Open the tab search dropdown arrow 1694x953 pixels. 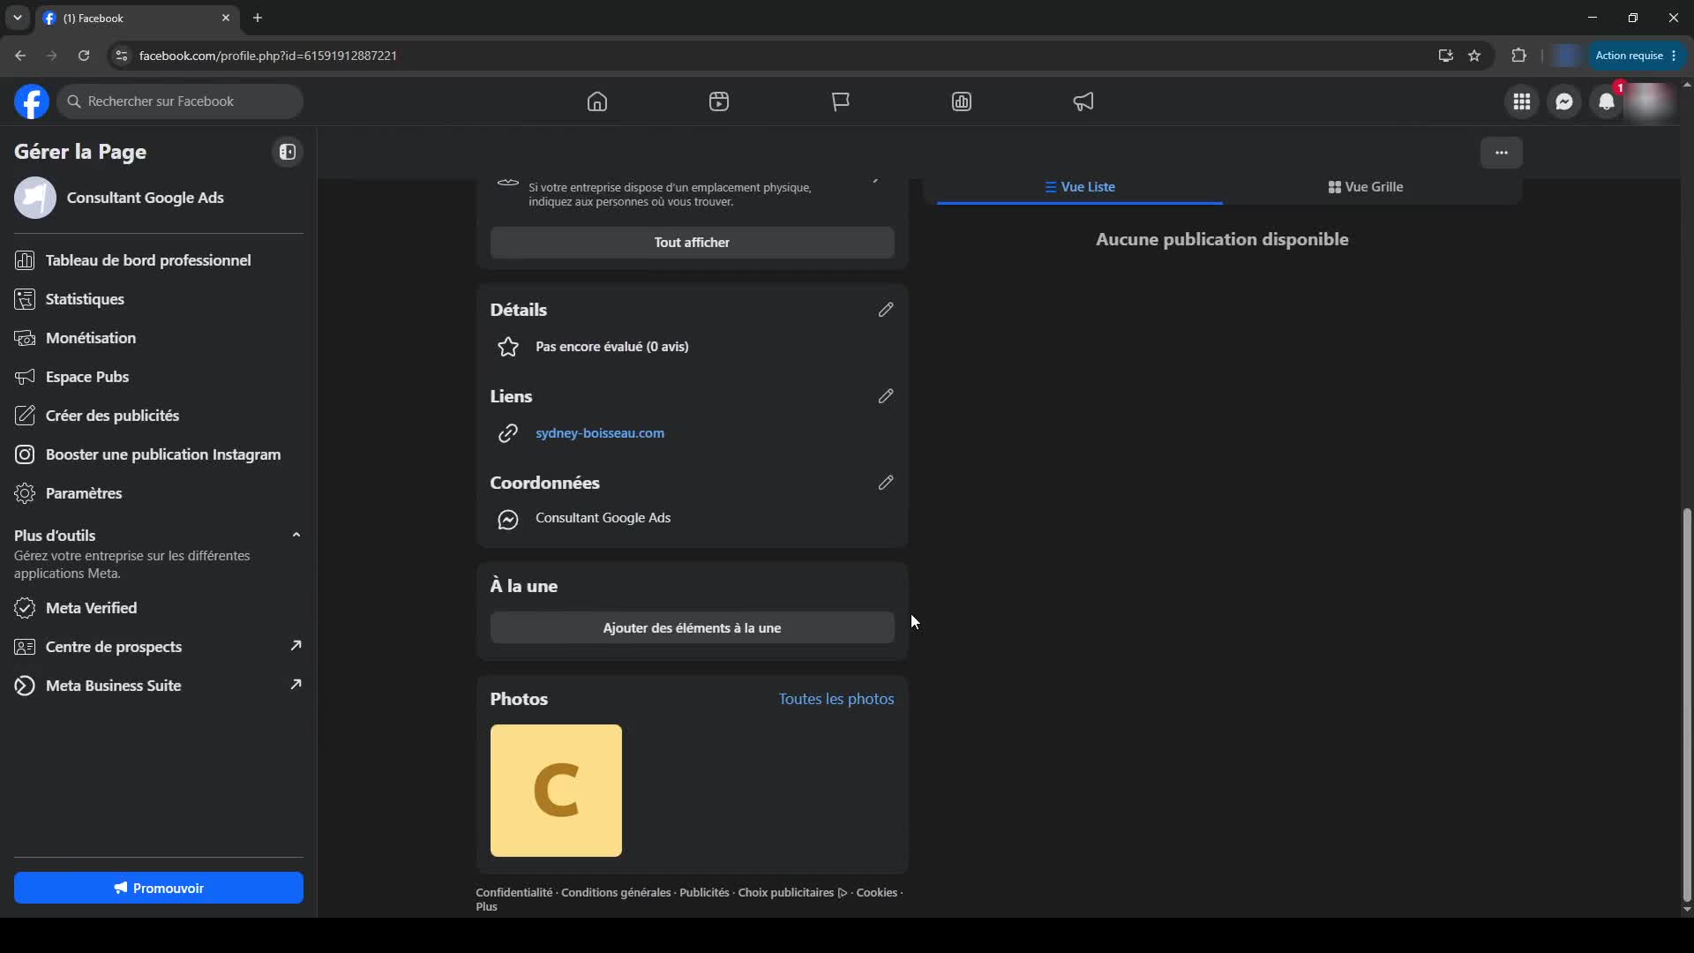click(17, 18)
